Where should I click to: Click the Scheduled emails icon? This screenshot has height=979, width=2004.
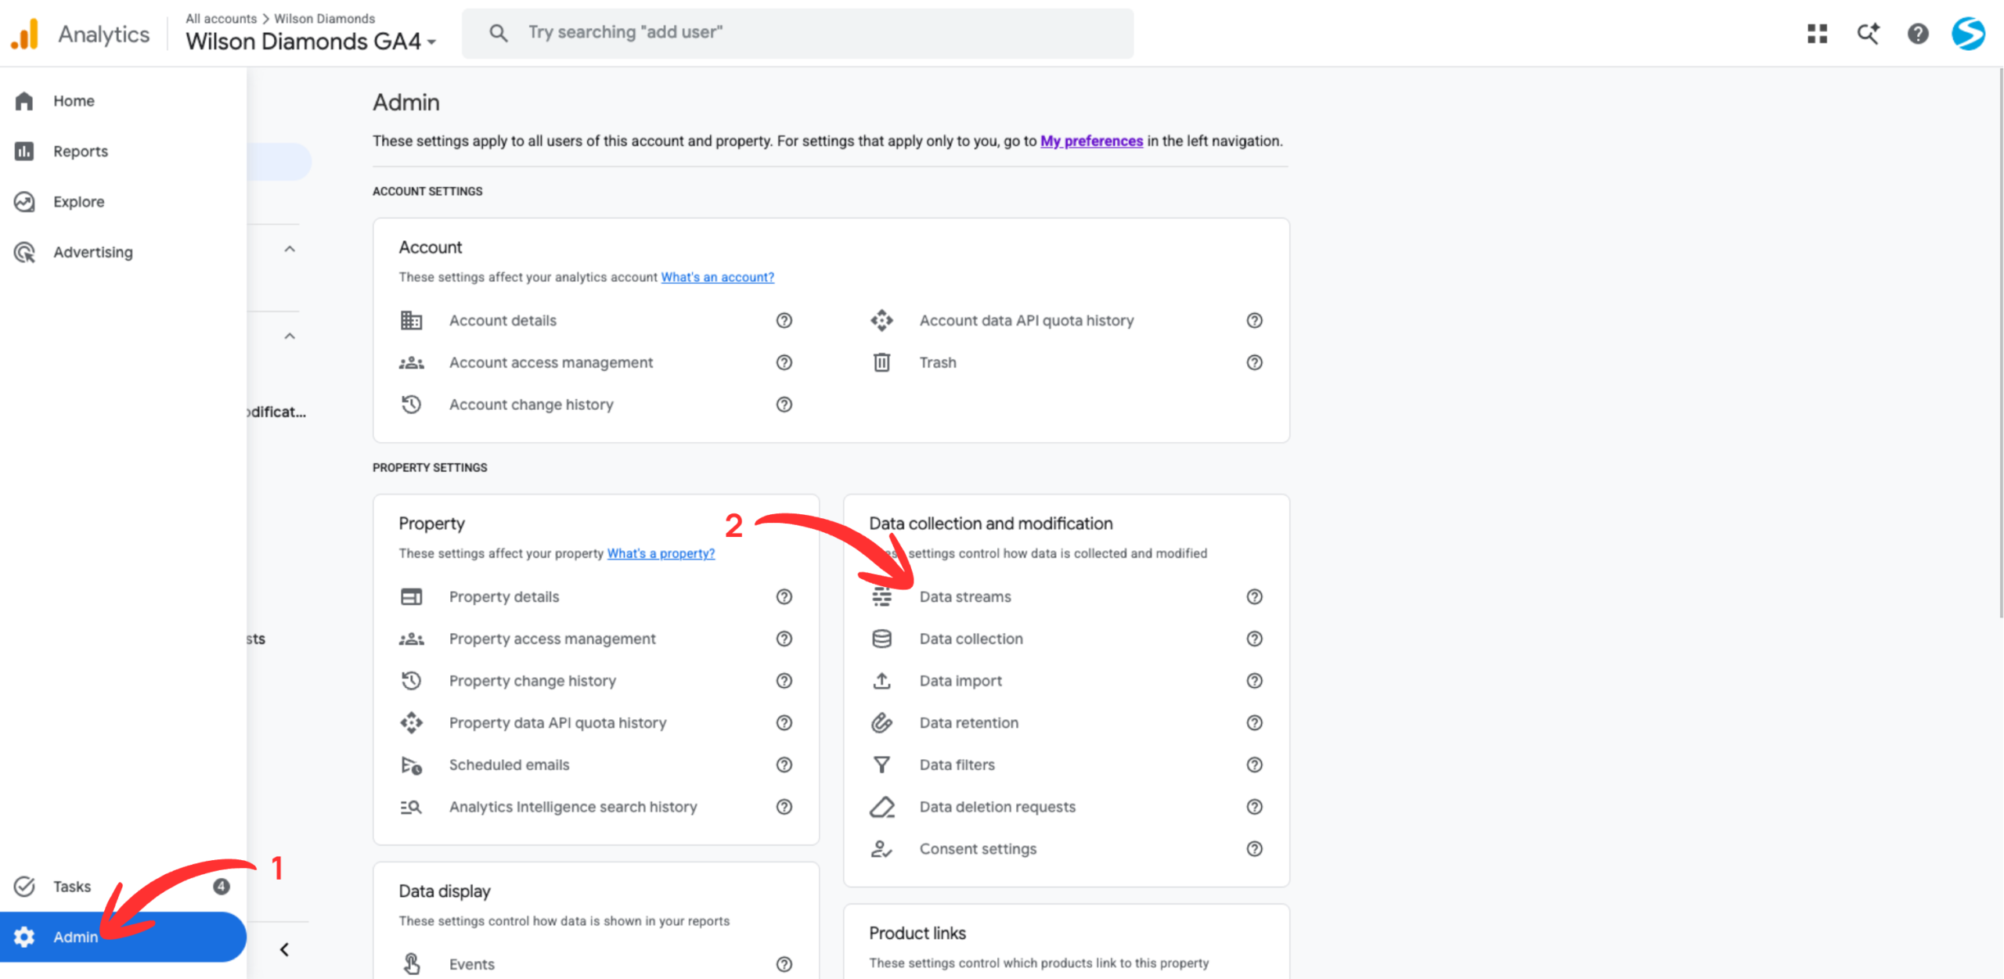411,765
